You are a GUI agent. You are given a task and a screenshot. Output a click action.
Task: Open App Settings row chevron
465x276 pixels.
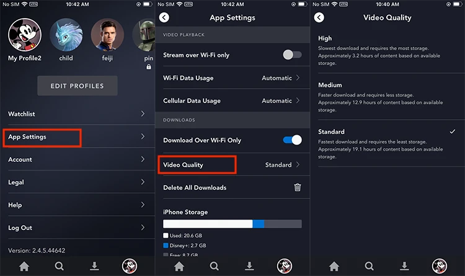tap(143, 136)
